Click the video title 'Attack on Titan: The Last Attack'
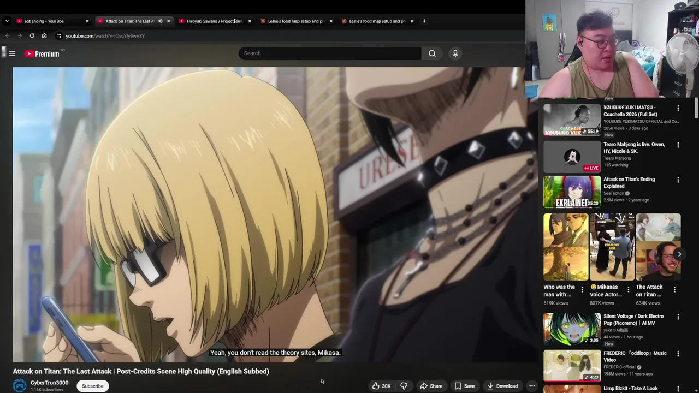The image size is (699, 393). pos(141,371)
